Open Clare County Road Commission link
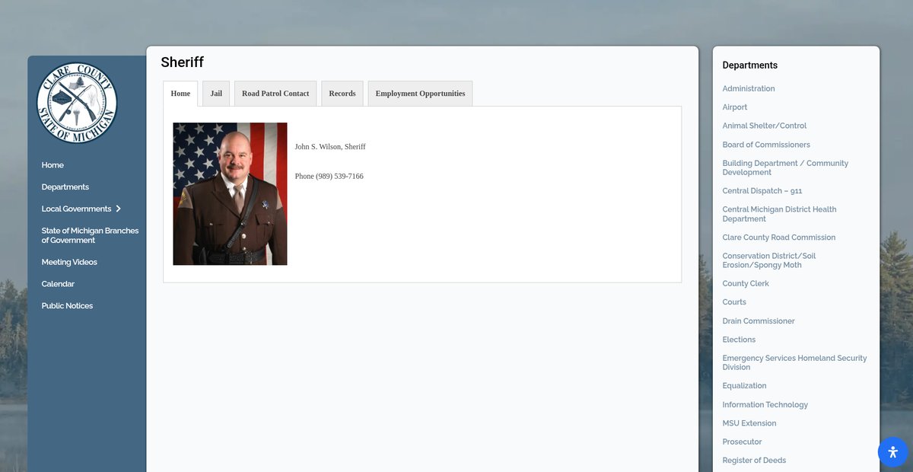 tap(779, 238)
